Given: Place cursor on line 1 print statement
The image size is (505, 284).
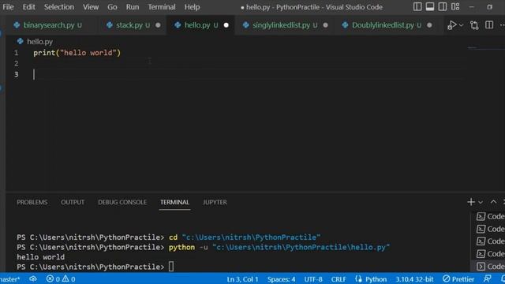Looking at the screenshot, I should (77, 53).
